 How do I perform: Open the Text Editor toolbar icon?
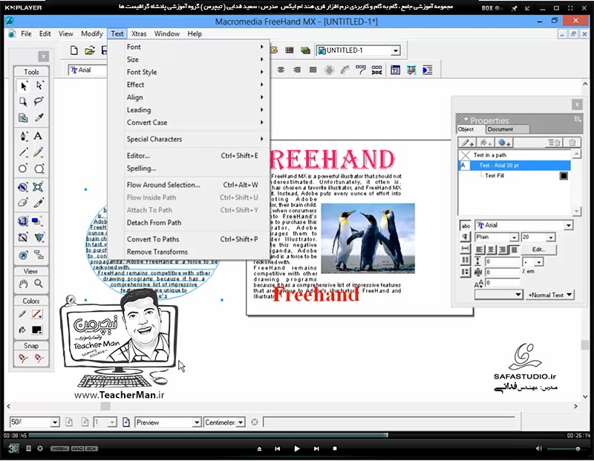pos(396,70)
